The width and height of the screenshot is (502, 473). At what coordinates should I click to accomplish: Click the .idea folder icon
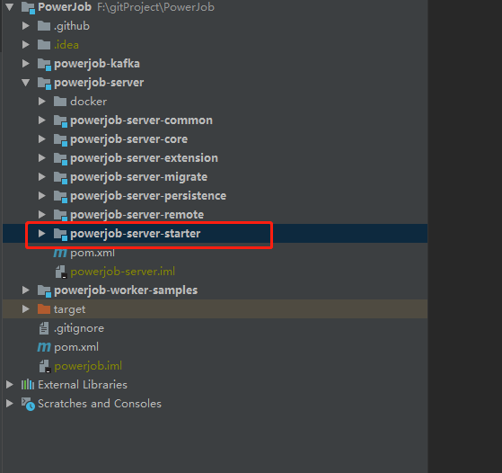pyautogui.click(x=44, y=45)
